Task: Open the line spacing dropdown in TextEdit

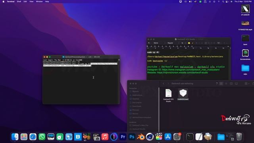Action: tap(219, 43)
